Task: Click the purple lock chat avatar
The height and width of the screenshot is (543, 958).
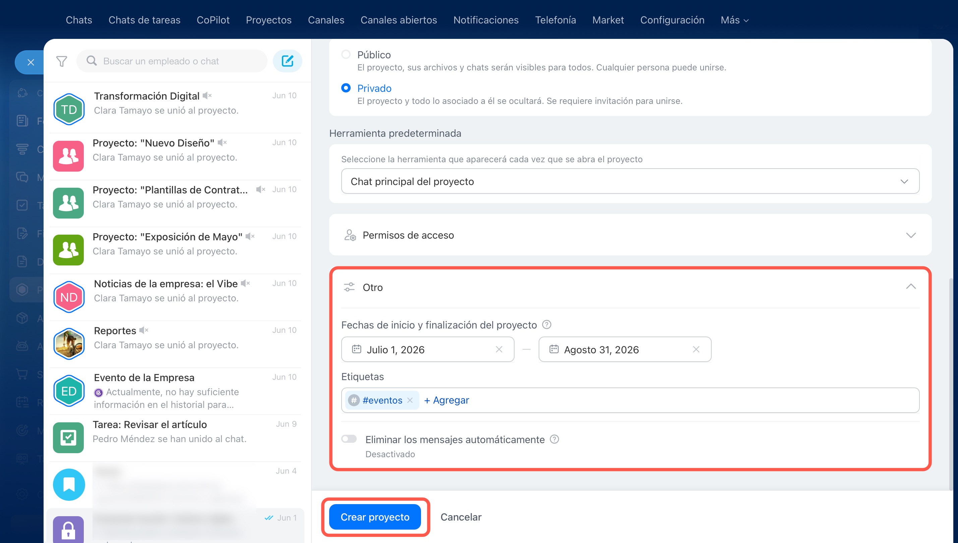Action: pos(68,530)
